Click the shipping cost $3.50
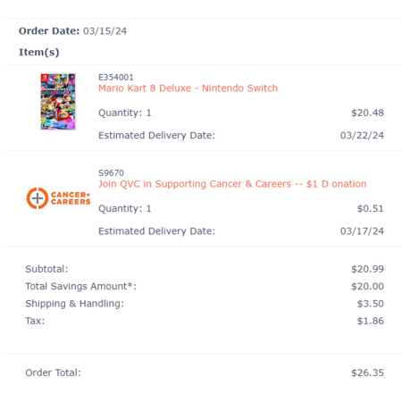The image size is (402, 402). 371,304
